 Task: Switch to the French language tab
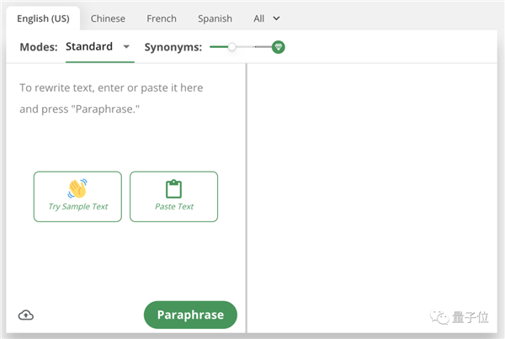click(162, 18)
